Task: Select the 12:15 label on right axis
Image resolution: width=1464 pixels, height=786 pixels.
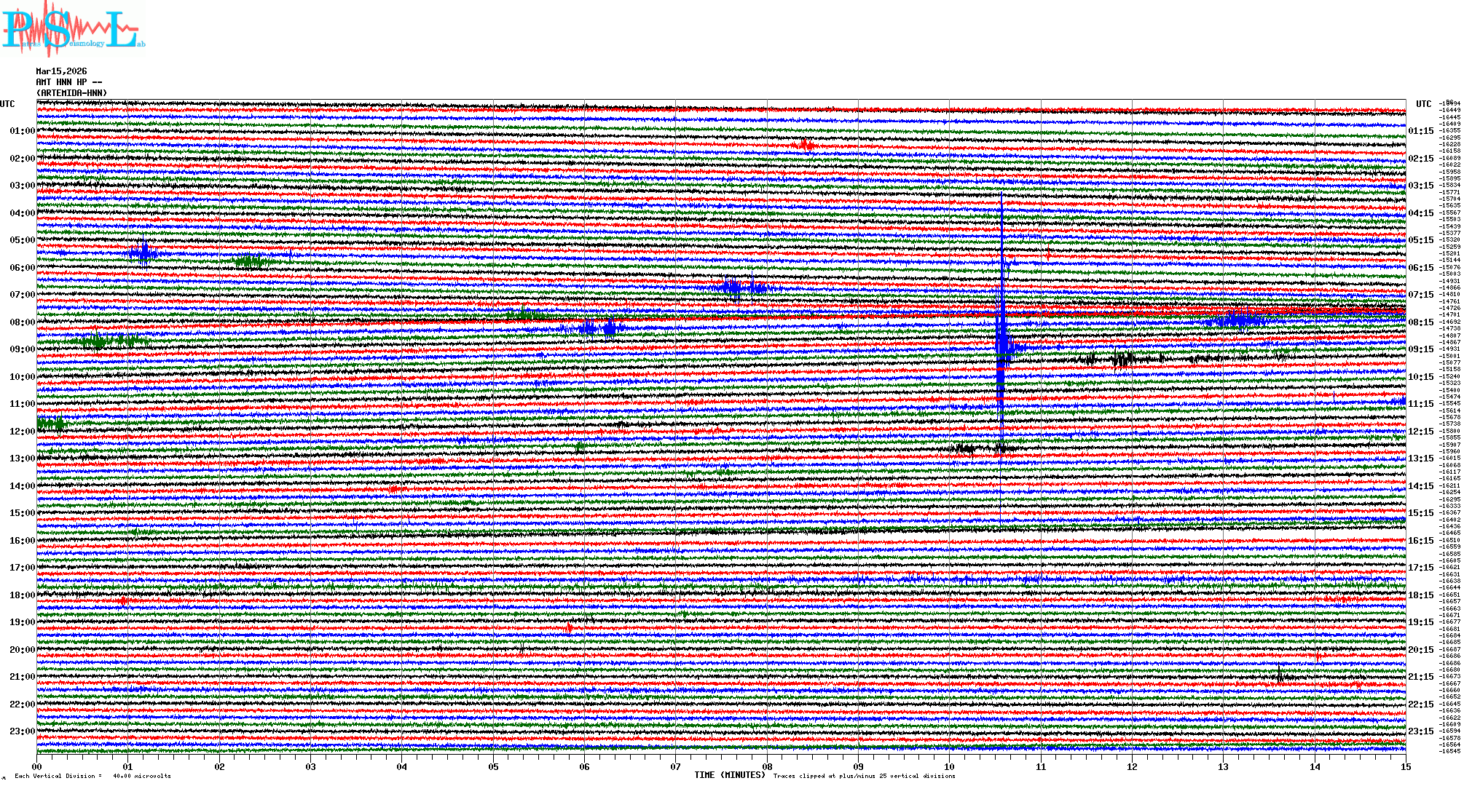Action: click(x=1420, y=432)
